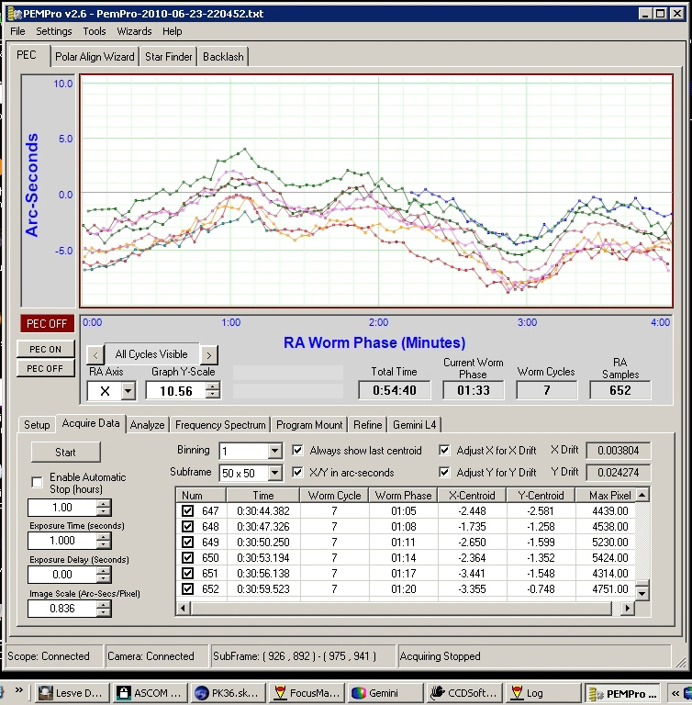Click Graph Y-Scale value field
This screenshot has width=692, height=705.
point(176,391)
